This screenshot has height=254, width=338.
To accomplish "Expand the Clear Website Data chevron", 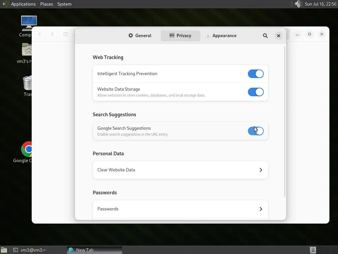I will pyautogui.click(x=261, y=170).
